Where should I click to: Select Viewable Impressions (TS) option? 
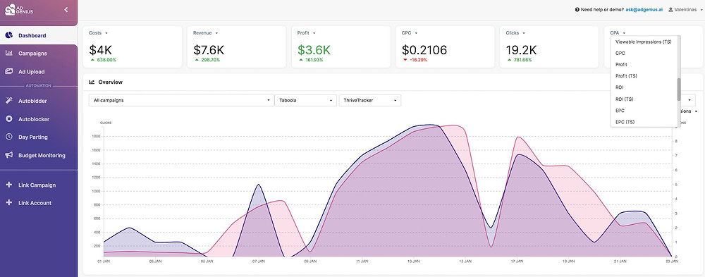(644, 42)
